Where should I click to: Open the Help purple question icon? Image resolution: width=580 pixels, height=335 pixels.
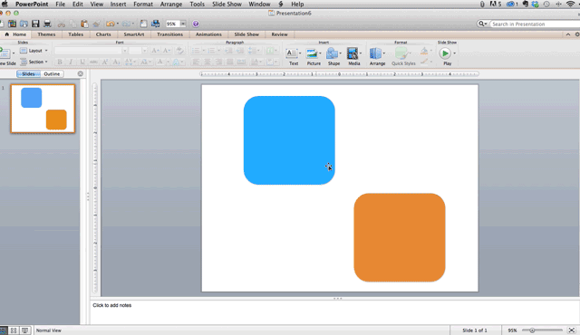pos(196,24)
